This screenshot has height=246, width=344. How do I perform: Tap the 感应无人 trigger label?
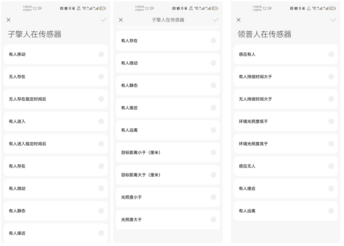[247, 166]
